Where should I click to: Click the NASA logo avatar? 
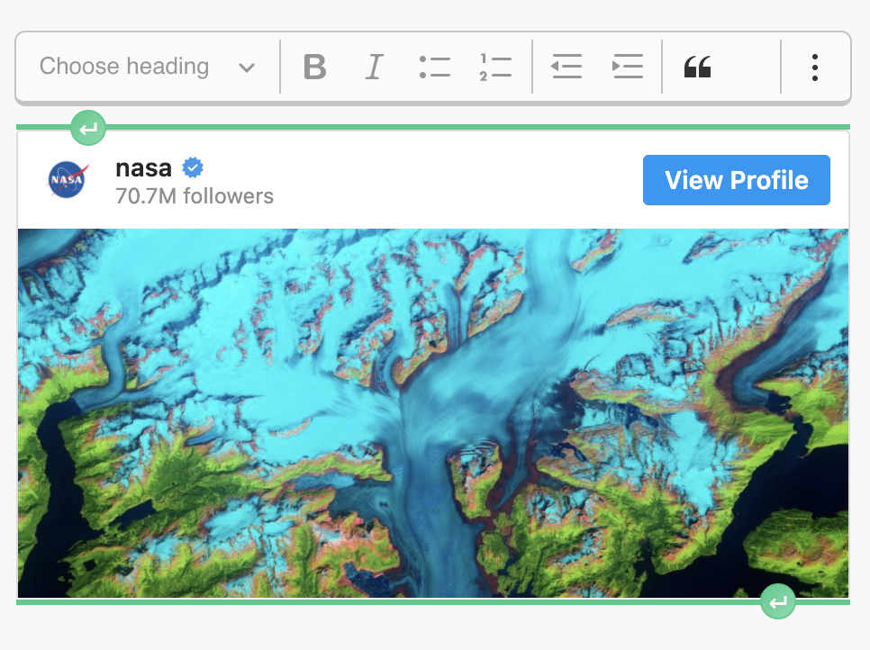(x=66, y=179)
